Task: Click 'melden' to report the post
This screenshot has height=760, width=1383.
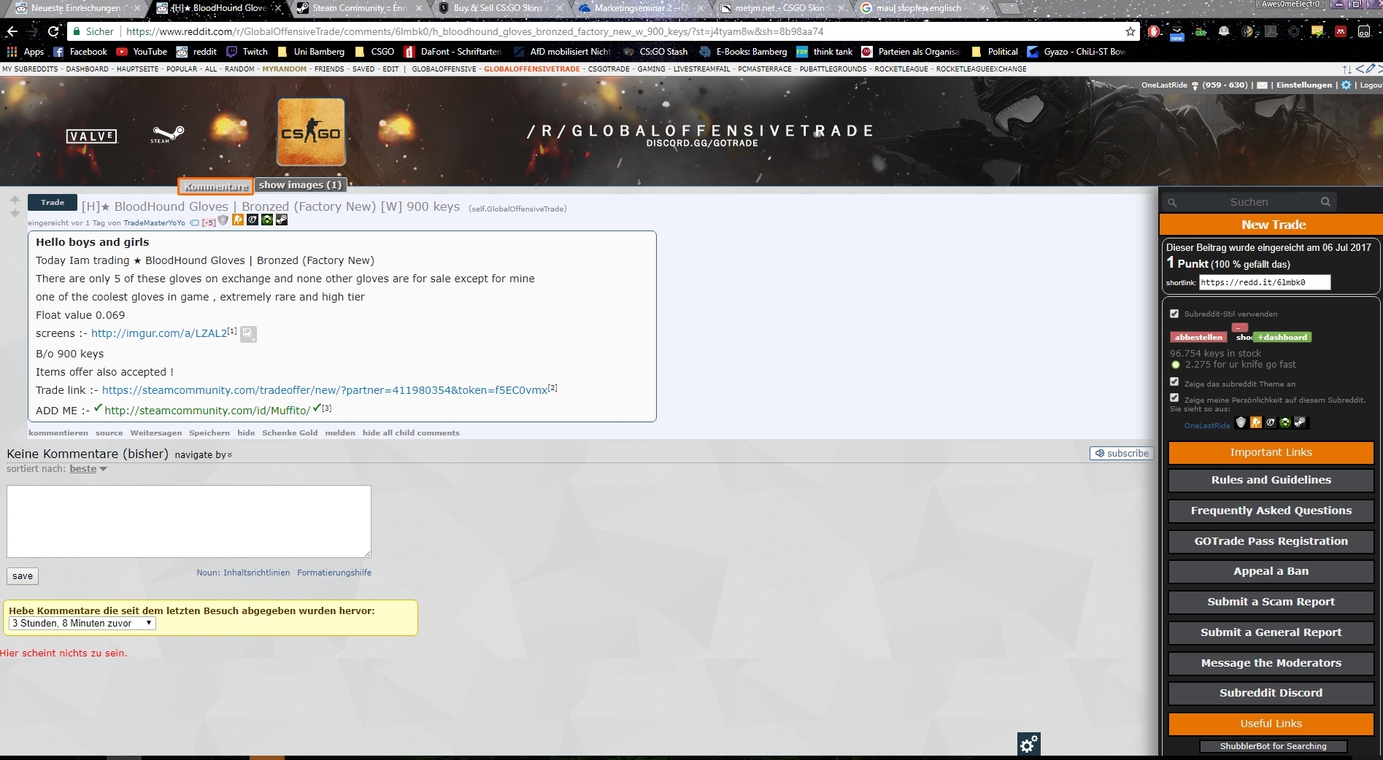Action: [x=340, y=433]
